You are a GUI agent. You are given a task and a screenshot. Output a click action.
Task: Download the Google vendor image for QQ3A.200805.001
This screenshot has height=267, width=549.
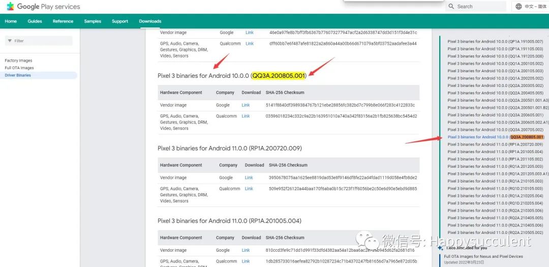[246, 105]
